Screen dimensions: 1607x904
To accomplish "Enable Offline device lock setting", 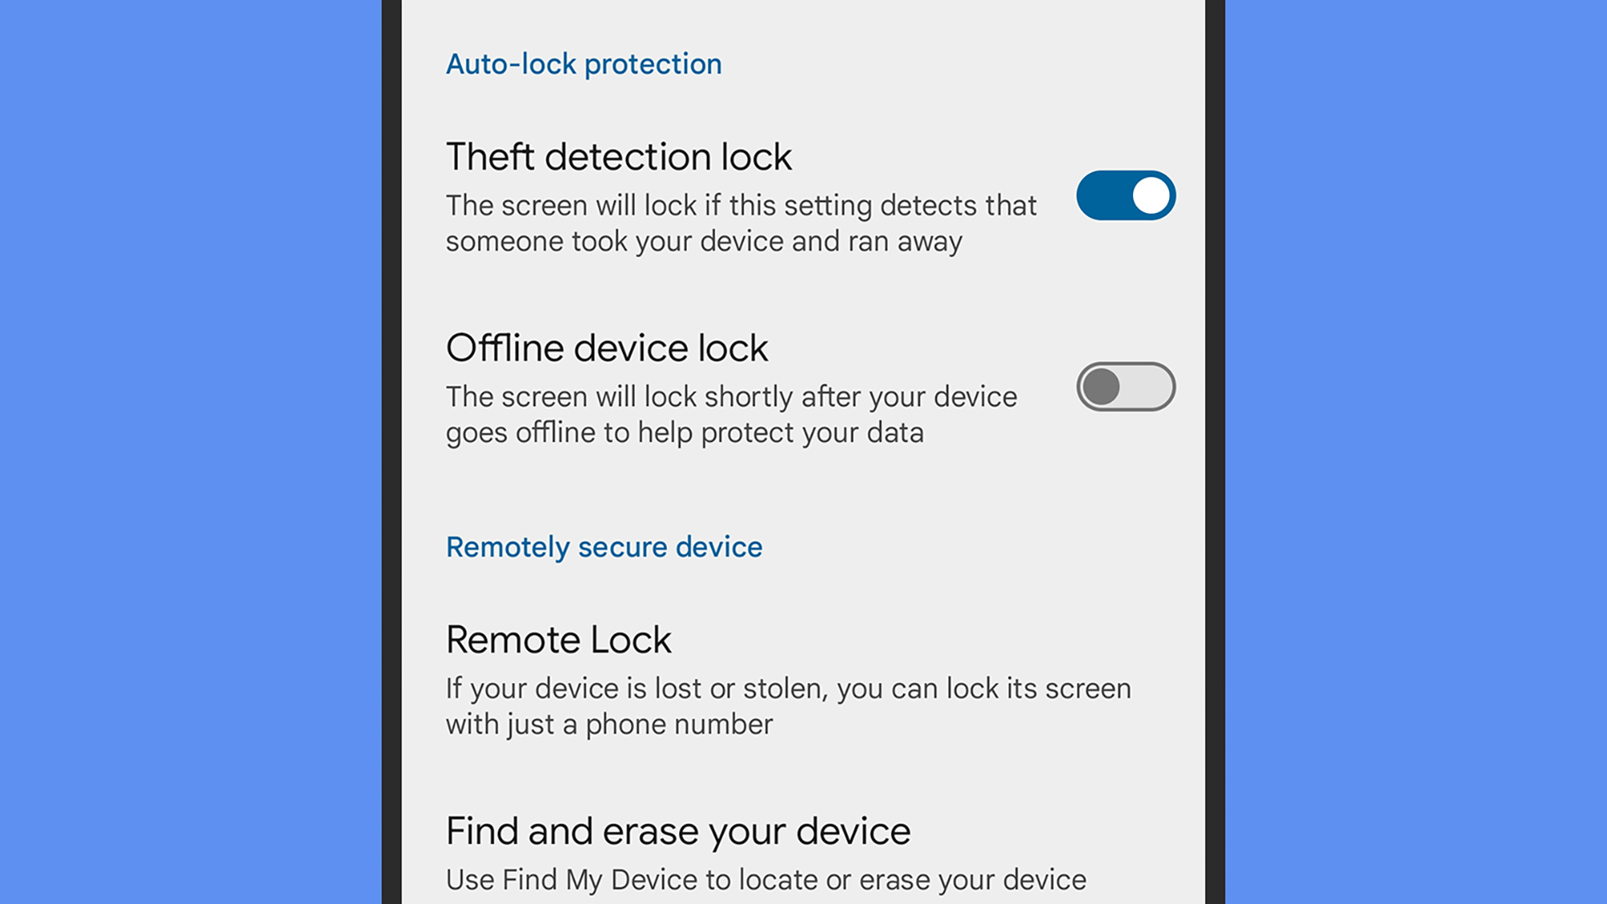I will pyautogui.click(x=1123, y=387).
